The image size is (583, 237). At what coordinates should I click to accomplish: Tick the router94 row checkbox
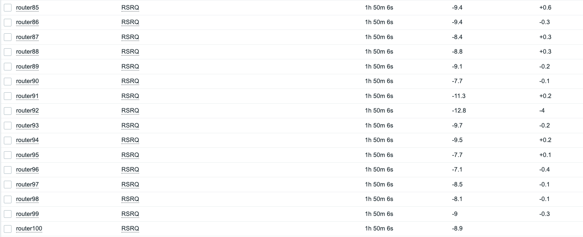[8, 140]
